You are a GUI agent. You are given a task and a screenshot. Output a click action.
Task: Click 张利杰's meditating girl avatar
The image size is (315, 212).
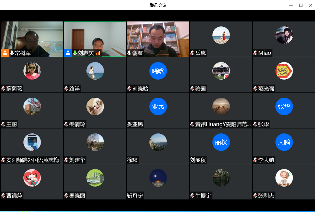[284, 178]
